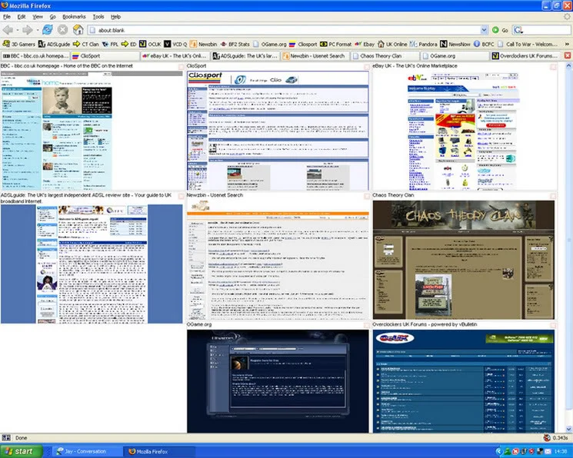Open the Google search engine icon

(518, 30)
